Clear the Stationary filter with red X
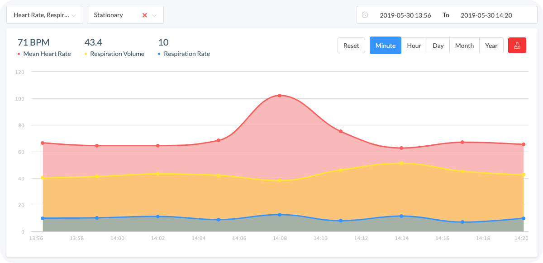This screenshot has height=263, width=543. click(145, 15)
